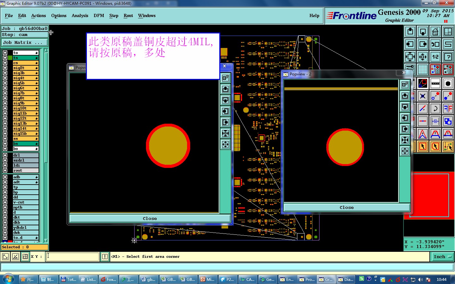The height and width of the screenshot is (284, 455).
Task: Toggle the sig5b layer checkbox
Action: coord(5,83)
